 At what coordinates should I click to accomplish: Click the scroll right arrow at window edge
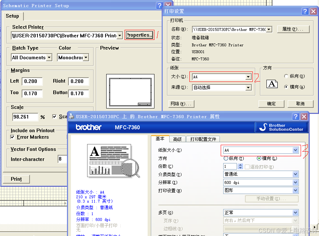[315, 227]
